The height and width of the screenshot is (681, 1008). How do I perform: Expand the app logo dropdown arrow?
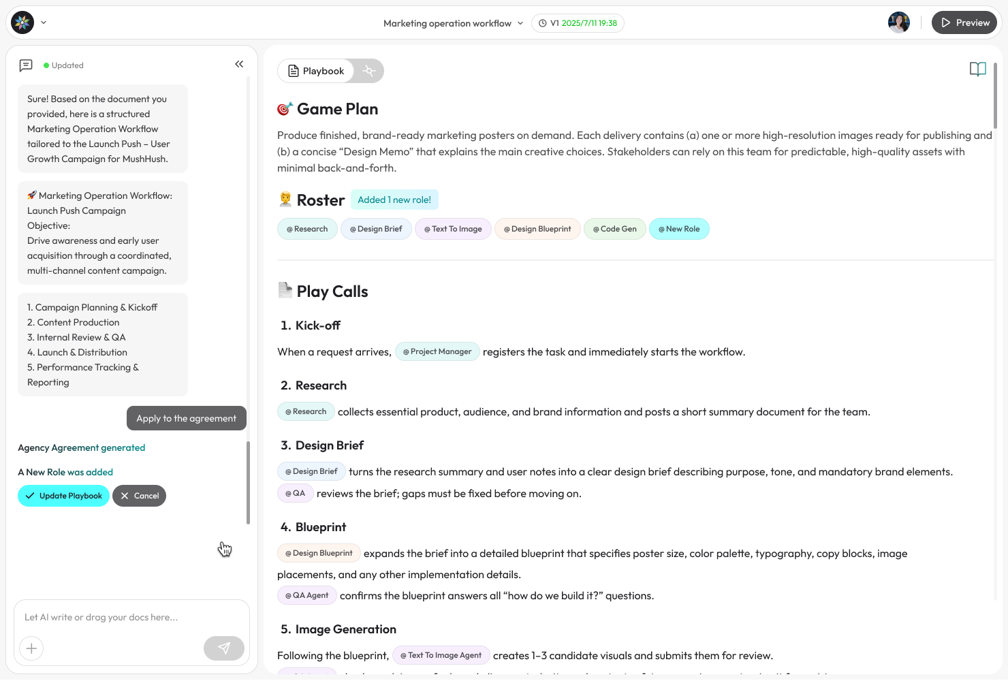(x=44, y=22)
